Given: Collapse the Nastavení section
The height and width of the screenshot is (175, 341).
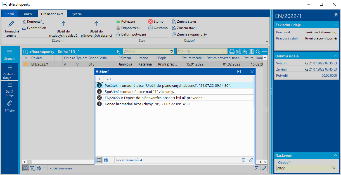Looking at the screenshot, I should pyautogui.click(x=335, y=155).
